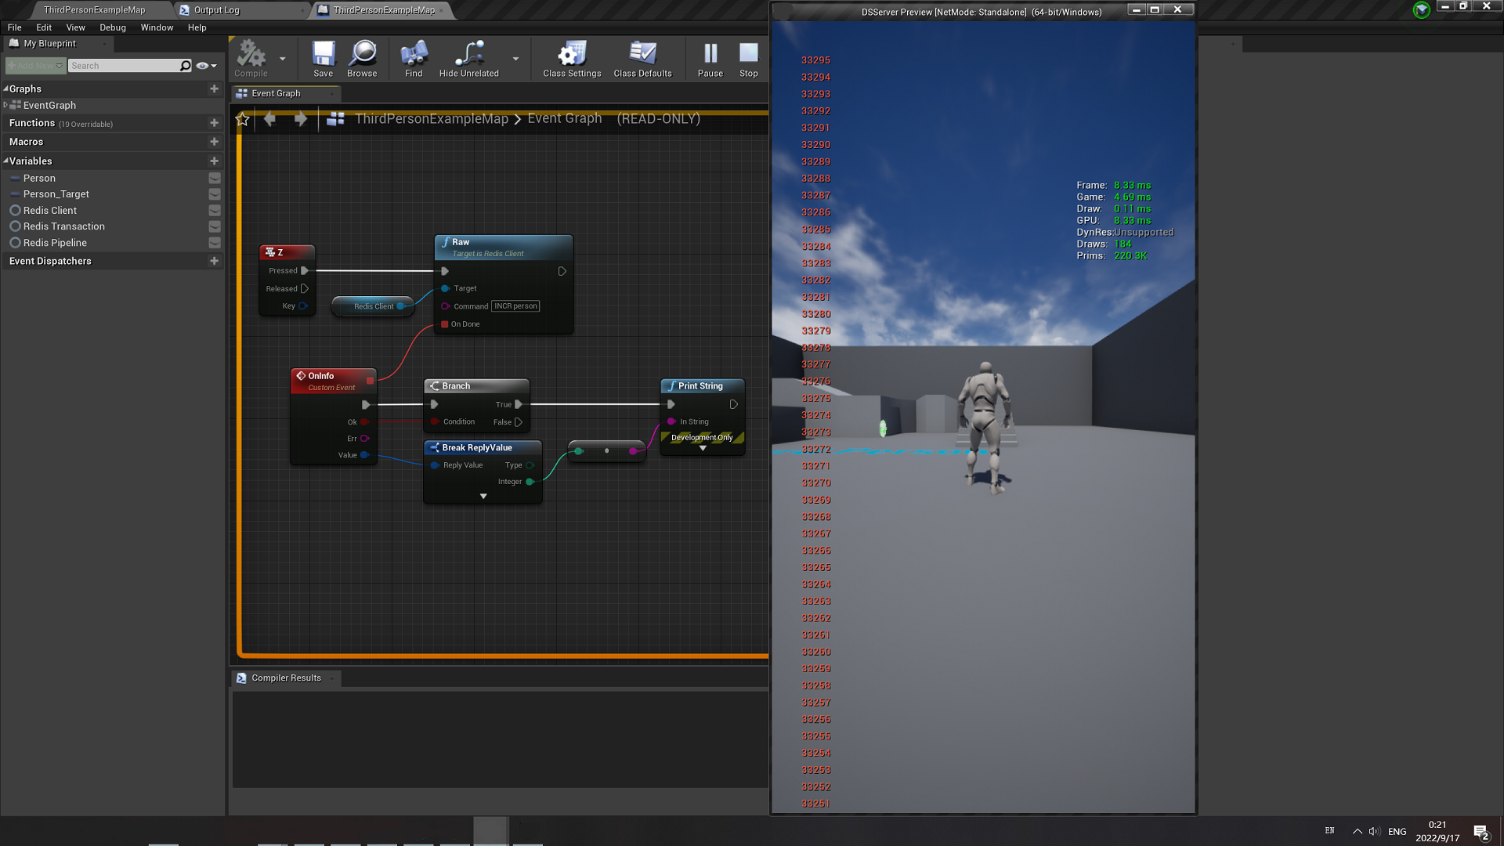
Task: Click Add Variable button in Variables
Action: pyautogui.click(x=214, y=160)
